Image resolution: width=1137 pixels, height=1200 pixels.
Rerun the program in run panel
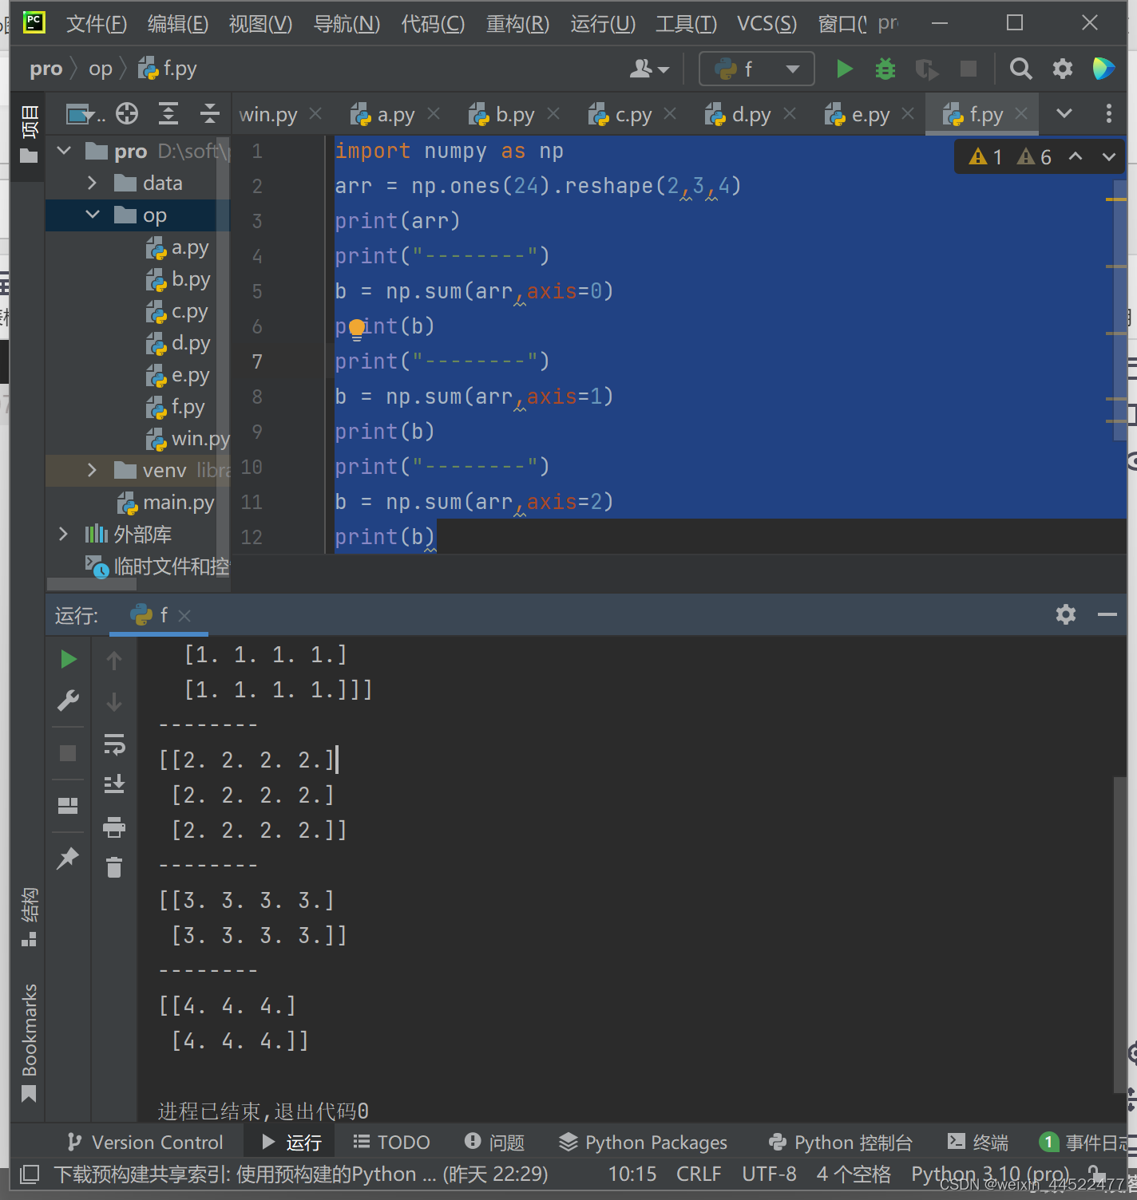68,659
